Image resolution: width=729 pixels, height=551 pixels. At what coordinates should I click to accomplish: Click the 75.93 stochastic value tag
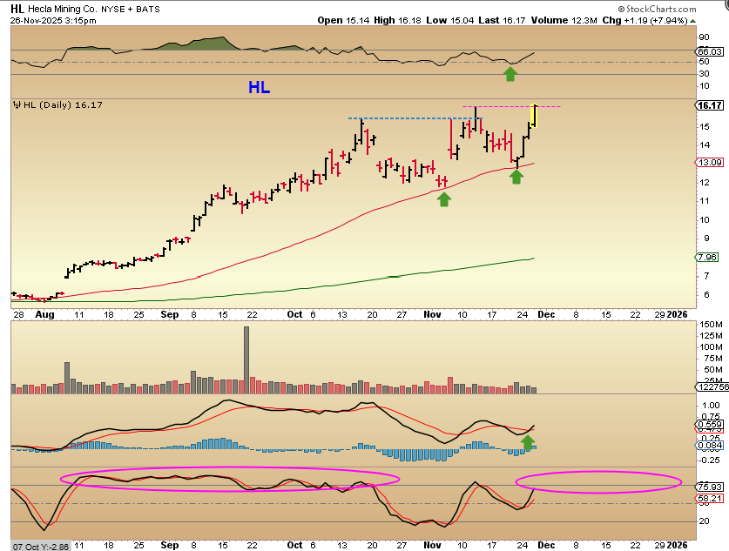coord(710,487)
